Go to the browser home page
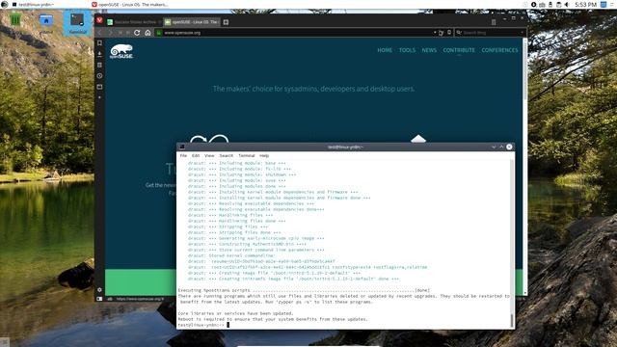 tap(148, 33)
